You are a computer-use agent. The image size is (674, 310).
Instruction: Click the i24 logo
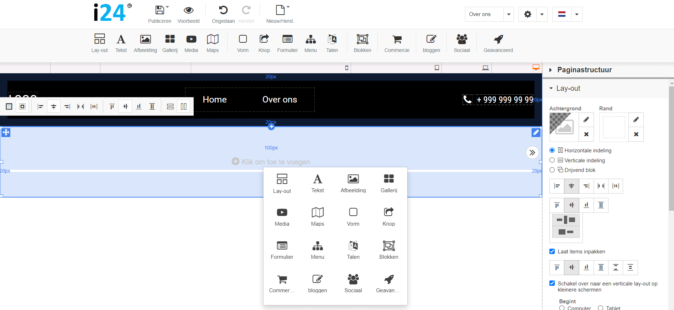(x=113, y=13)
